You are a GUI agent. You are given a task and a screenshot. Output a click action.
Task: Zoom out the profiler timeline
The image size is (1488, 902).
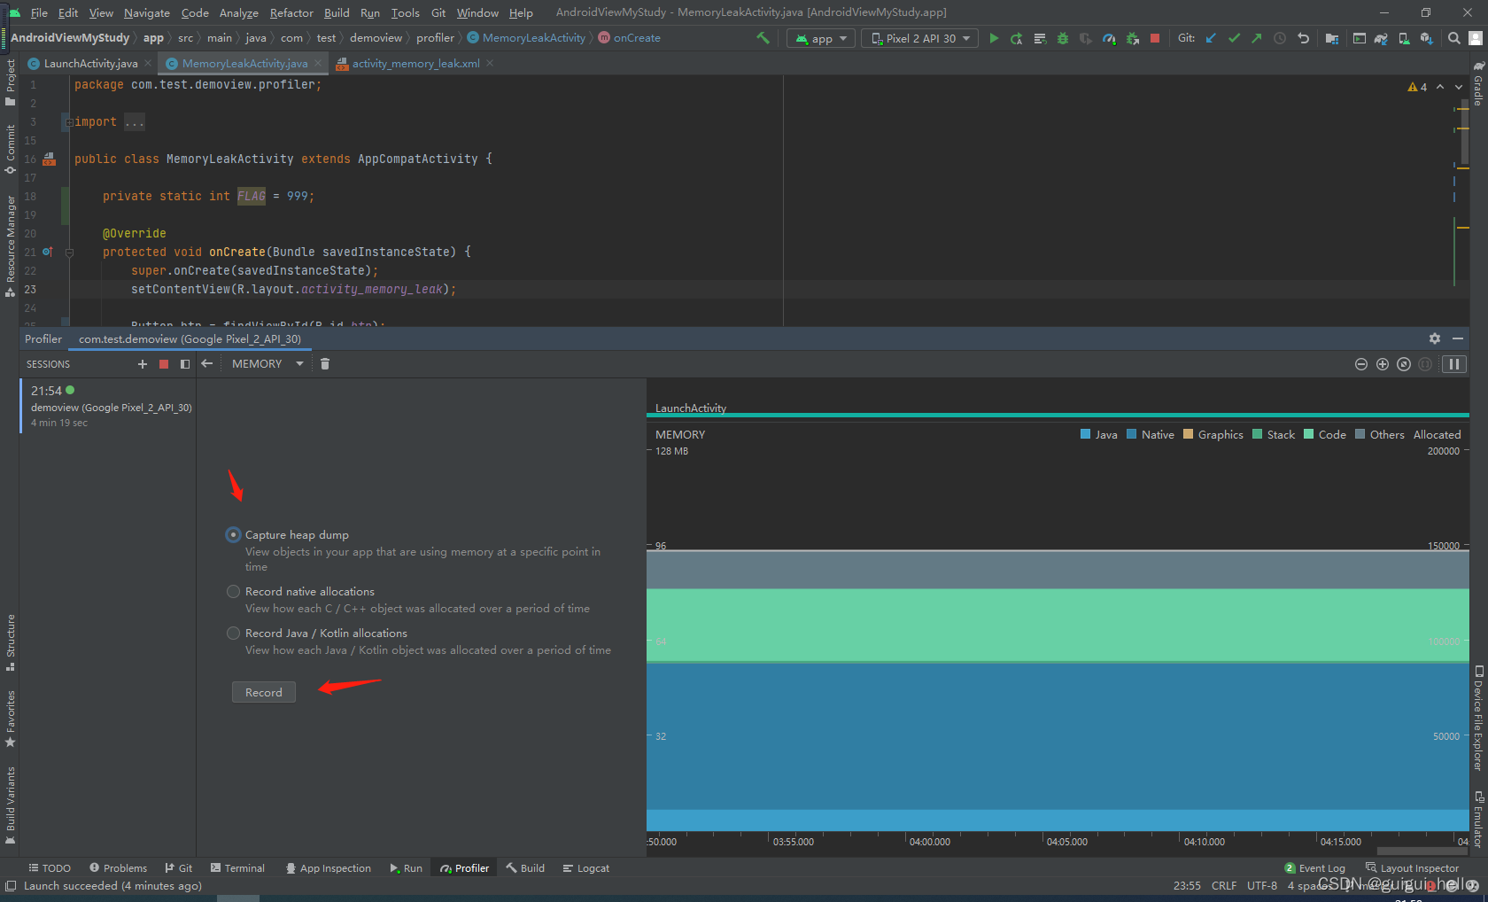[1361, 364]
